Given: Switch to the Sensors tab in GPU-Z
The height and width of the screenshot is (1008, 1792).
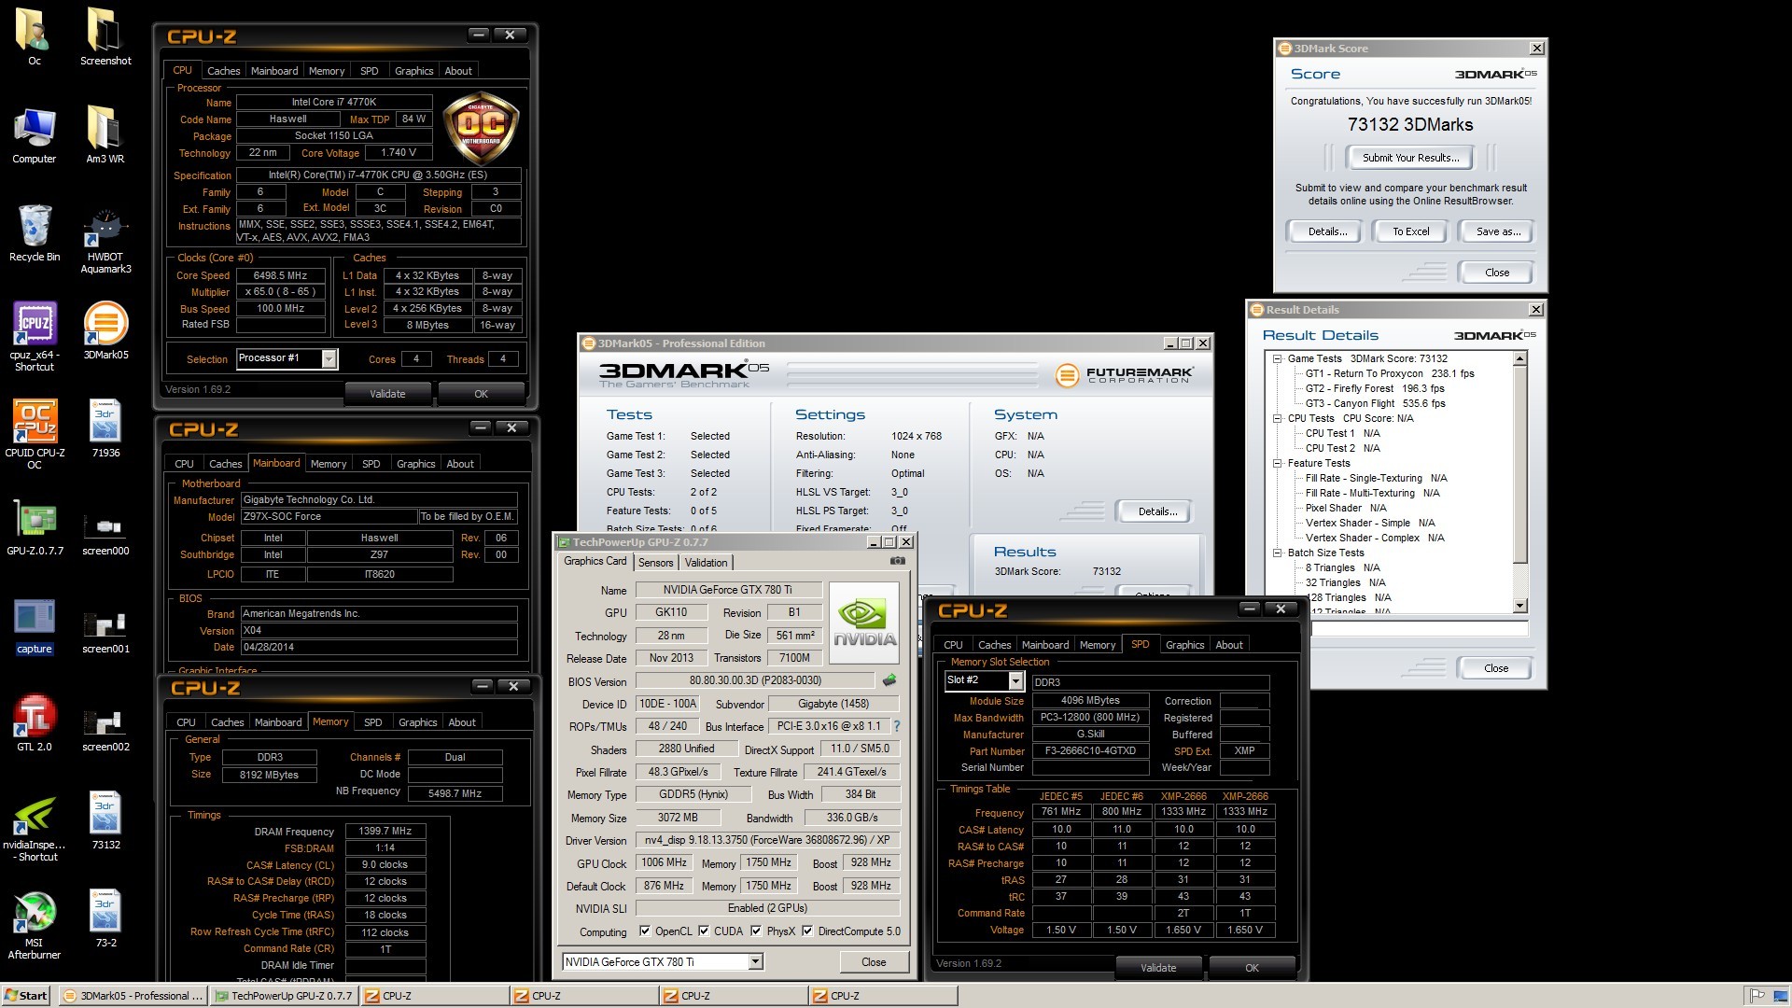Looking at the screenshot, I should point(655,563).
